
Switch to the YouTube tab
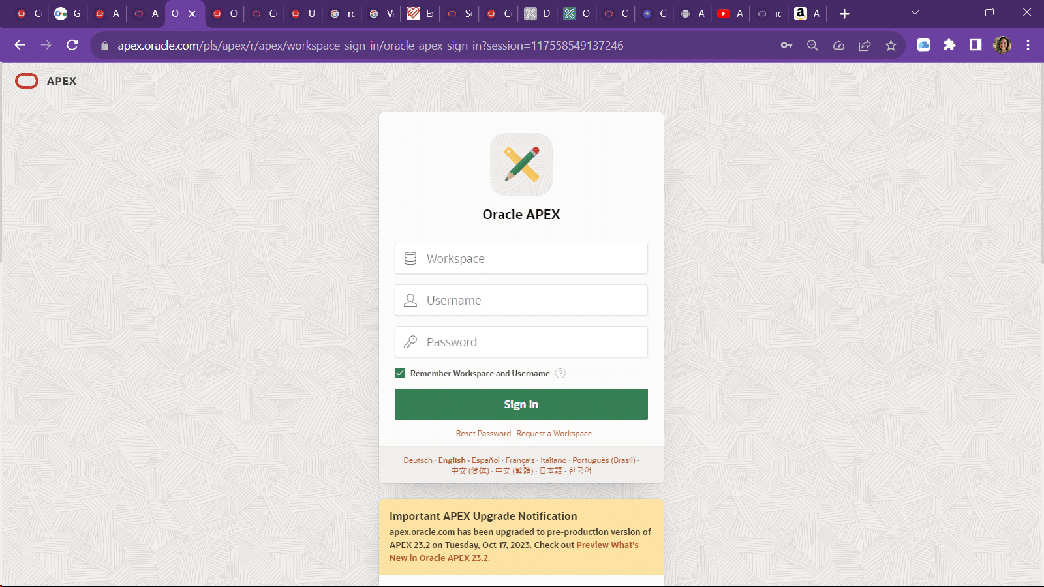click(x=730, y=14)
